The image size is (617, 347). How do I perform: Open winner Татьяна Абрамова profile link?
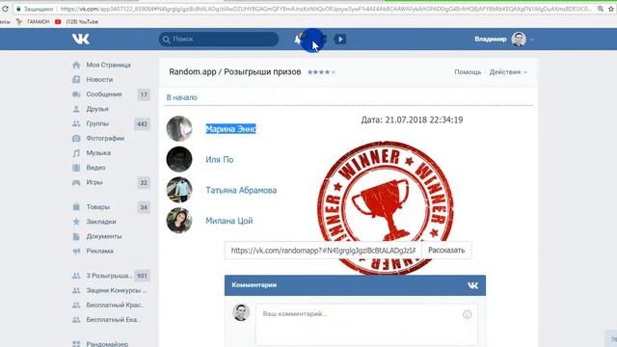(241, 191)
